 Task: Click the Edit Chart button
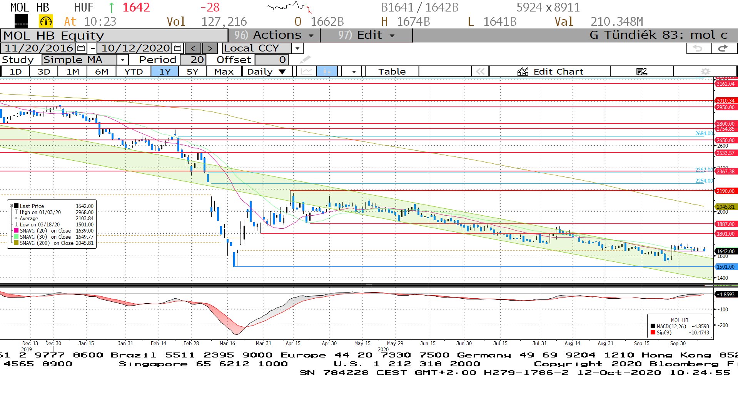click(550, 71)
